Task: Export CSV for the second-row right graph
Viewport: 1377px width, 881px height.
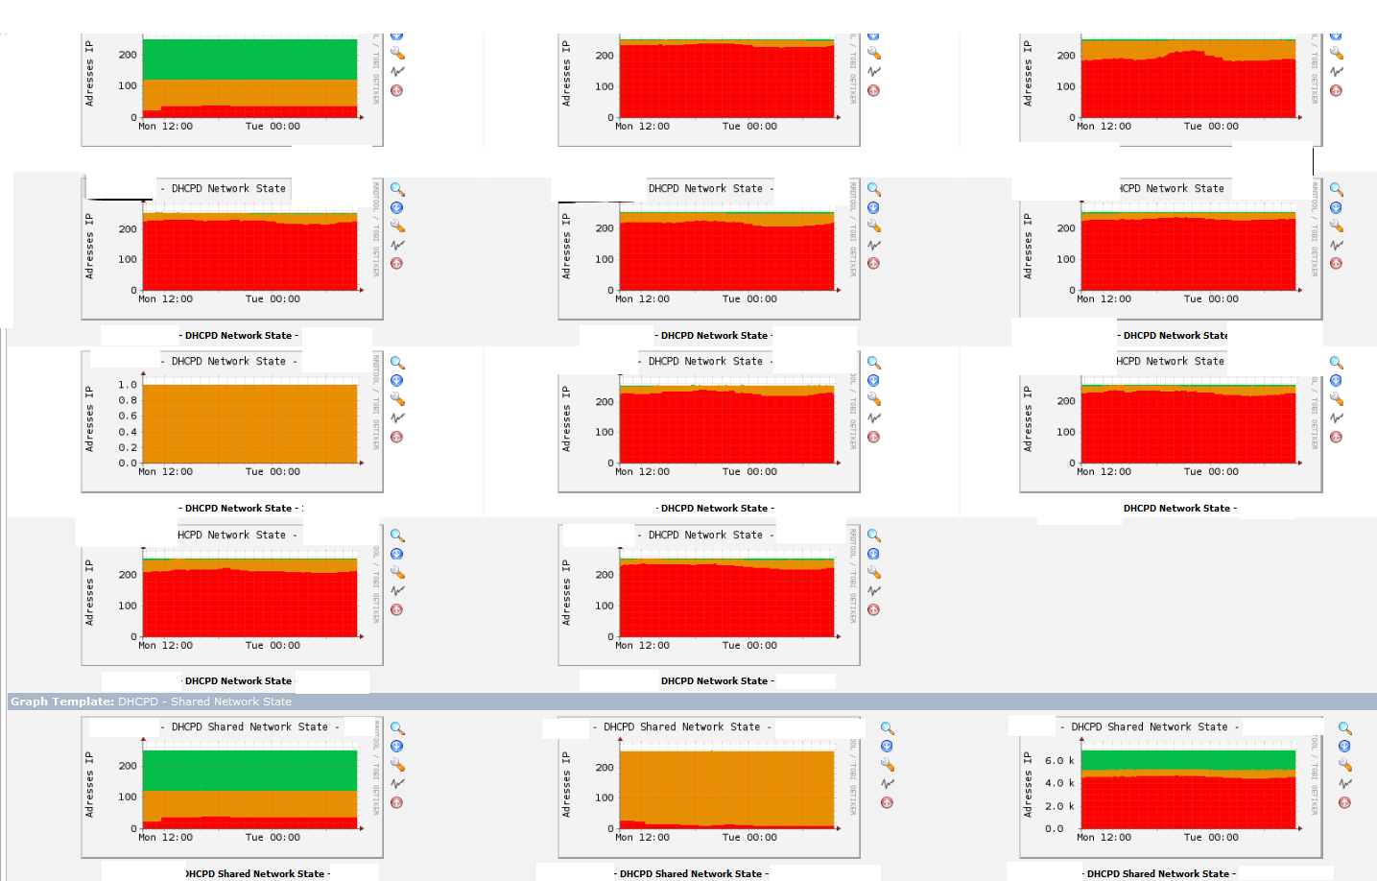Action: (x=1337, y=208)
